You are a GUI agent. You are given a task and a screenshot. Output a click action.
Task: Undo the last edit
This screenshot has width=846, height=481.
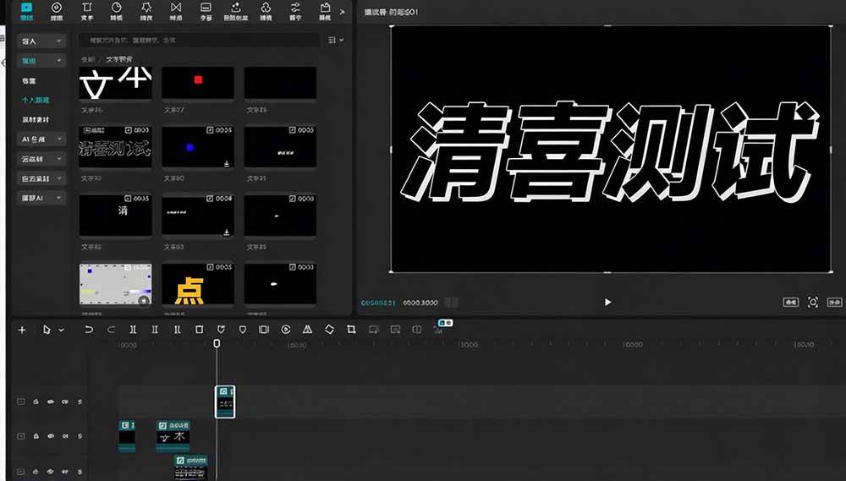click(x=89, y=330)
